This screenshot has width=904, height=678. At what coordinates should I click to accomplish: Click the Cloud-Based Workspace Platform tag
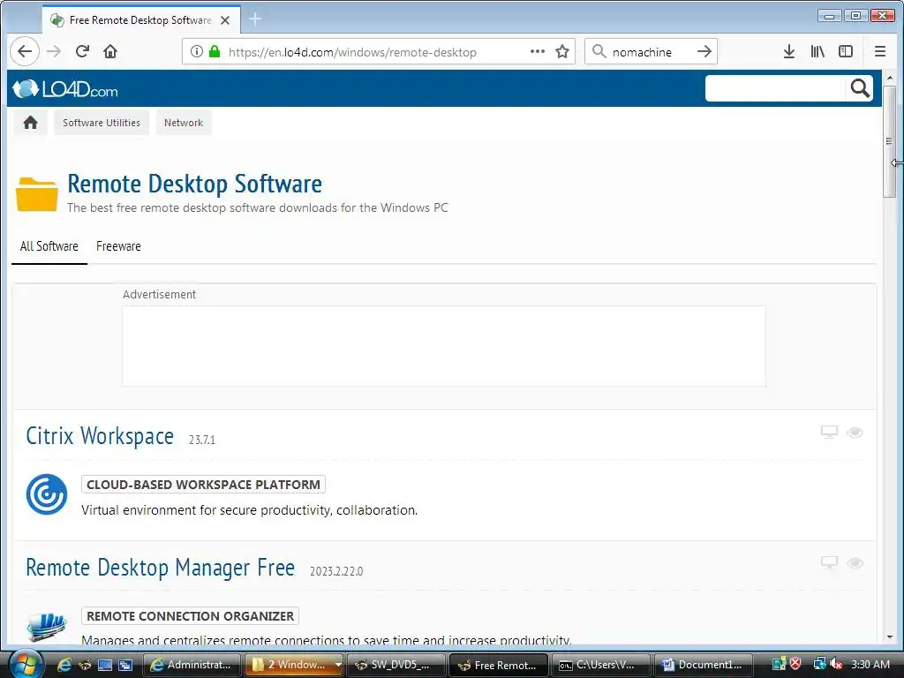[x=203, y=485]
